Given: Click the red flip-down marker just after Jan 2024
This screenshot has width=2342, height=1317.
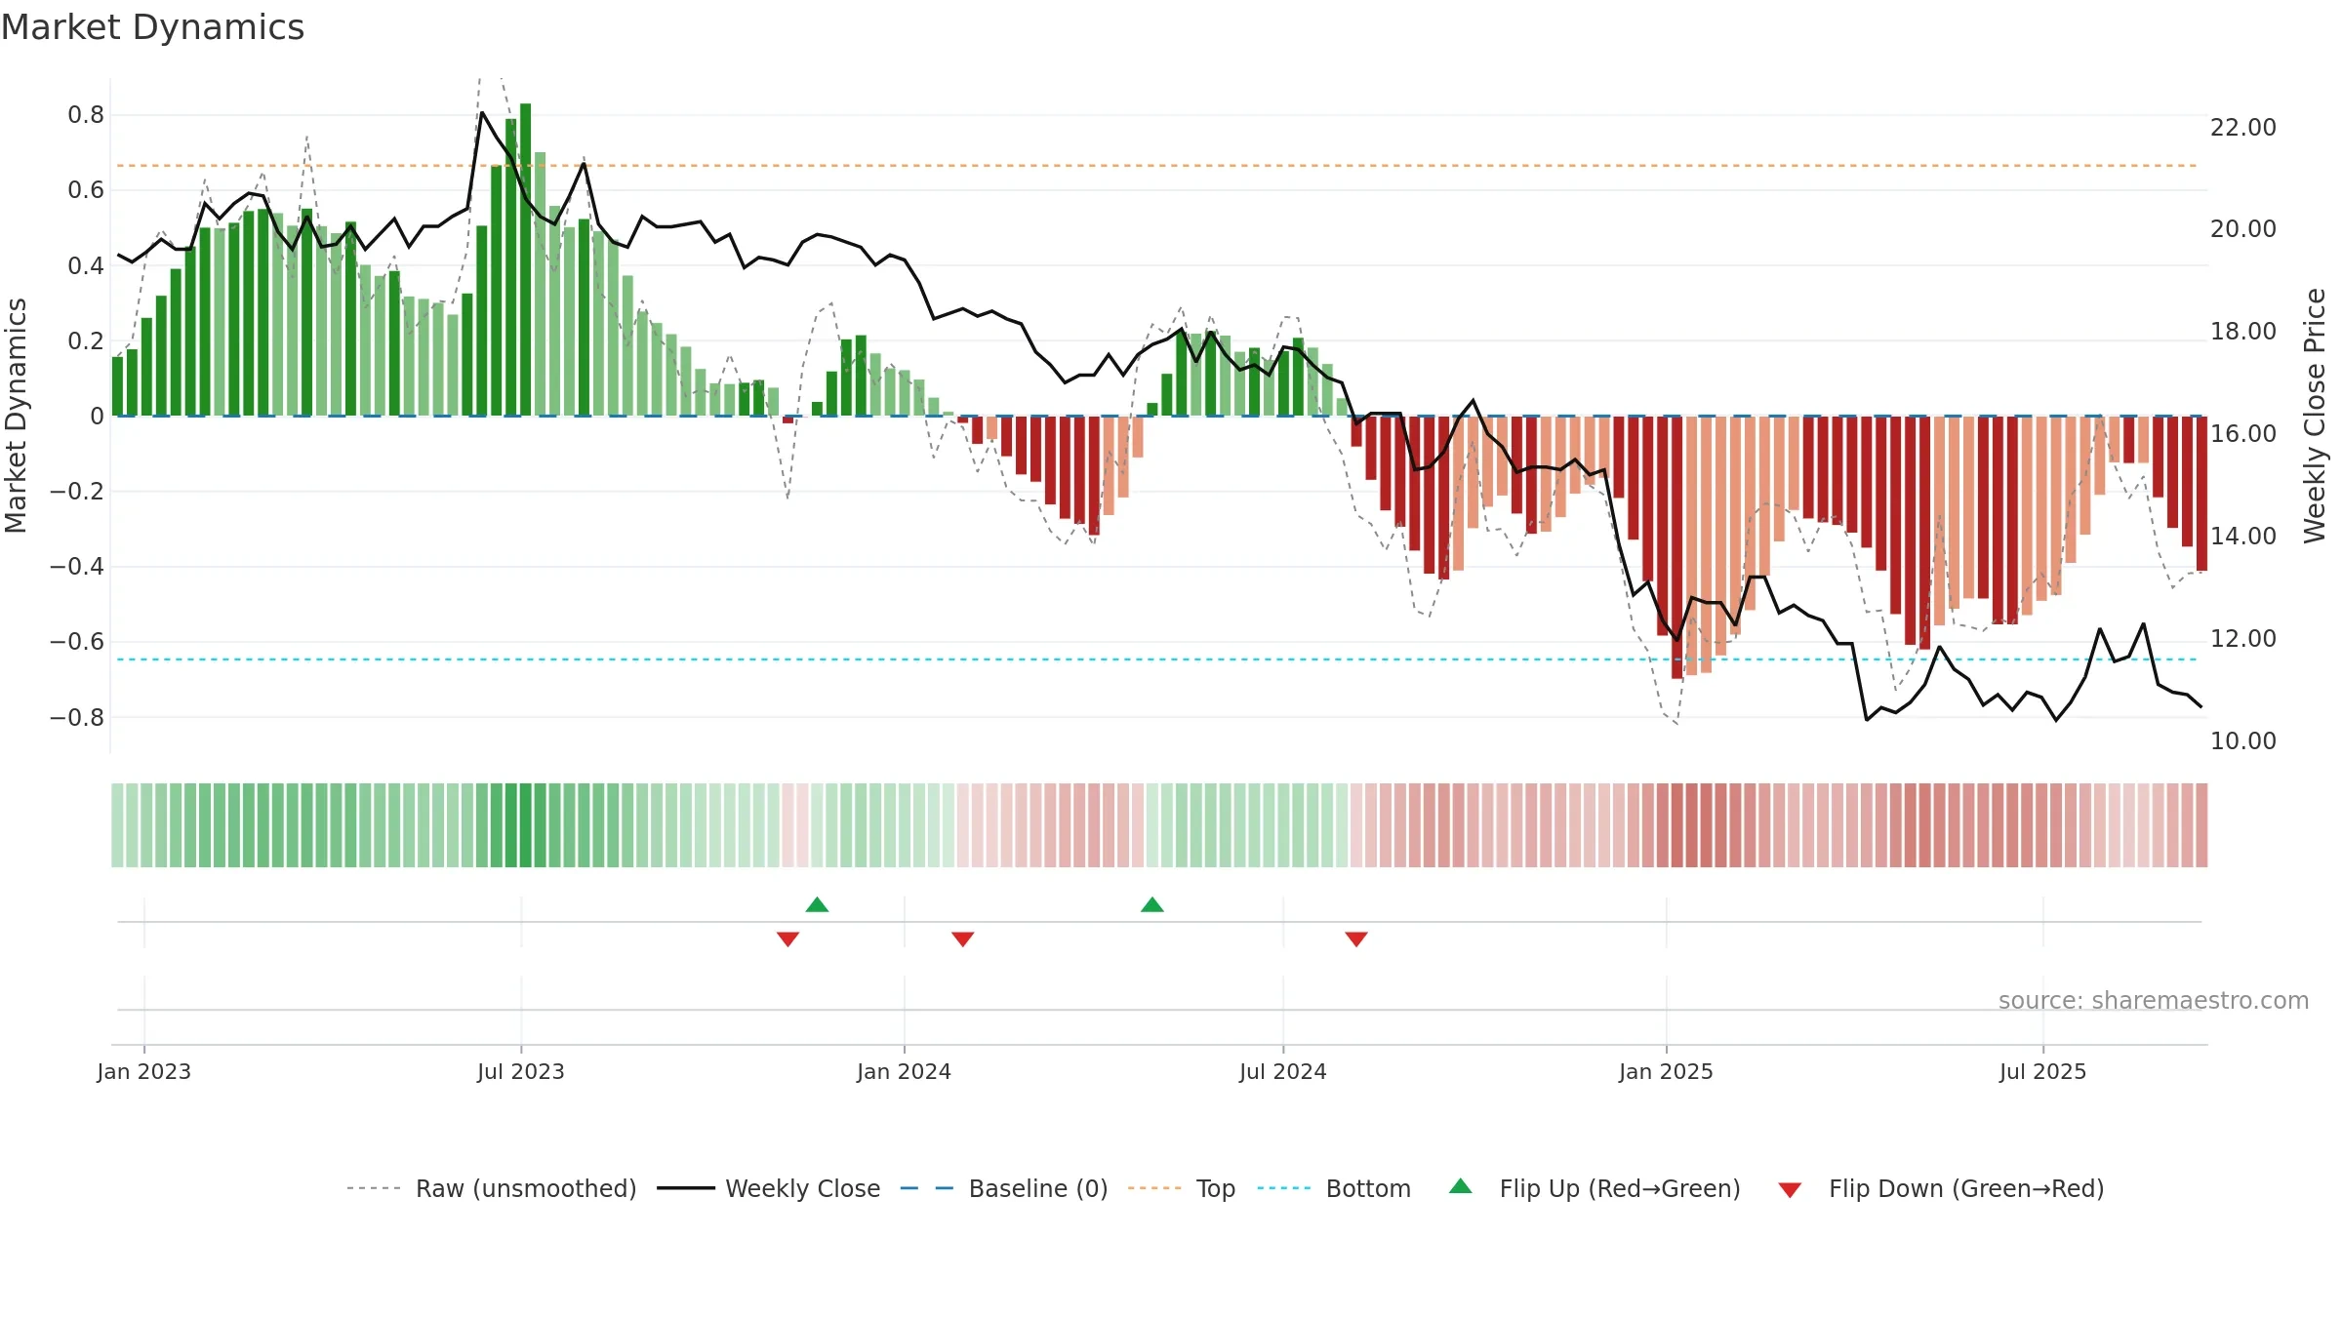Looking at the screenshot, I should pyautogui.click(x=963, y=938).
